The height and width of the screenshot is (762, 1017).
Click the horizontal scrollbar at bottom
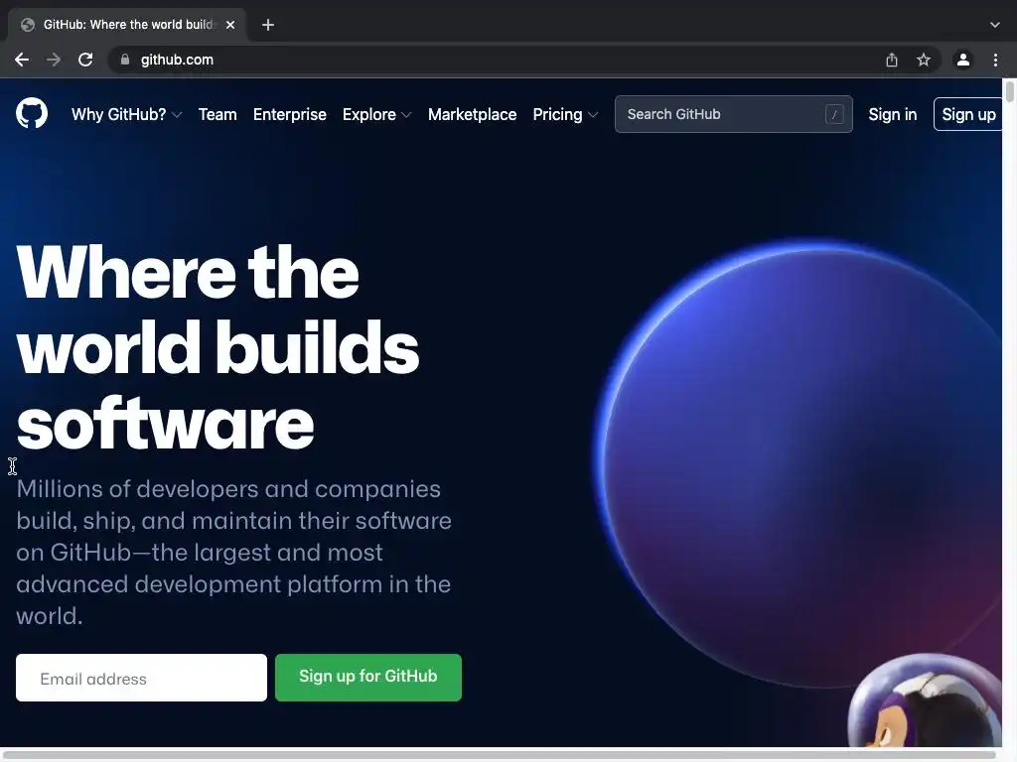(501, 754)
